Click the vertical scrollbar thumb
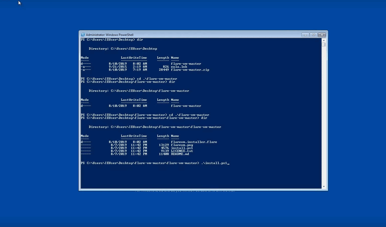The width and height of the screenshot is (386, 227). (x=324, y=45)
